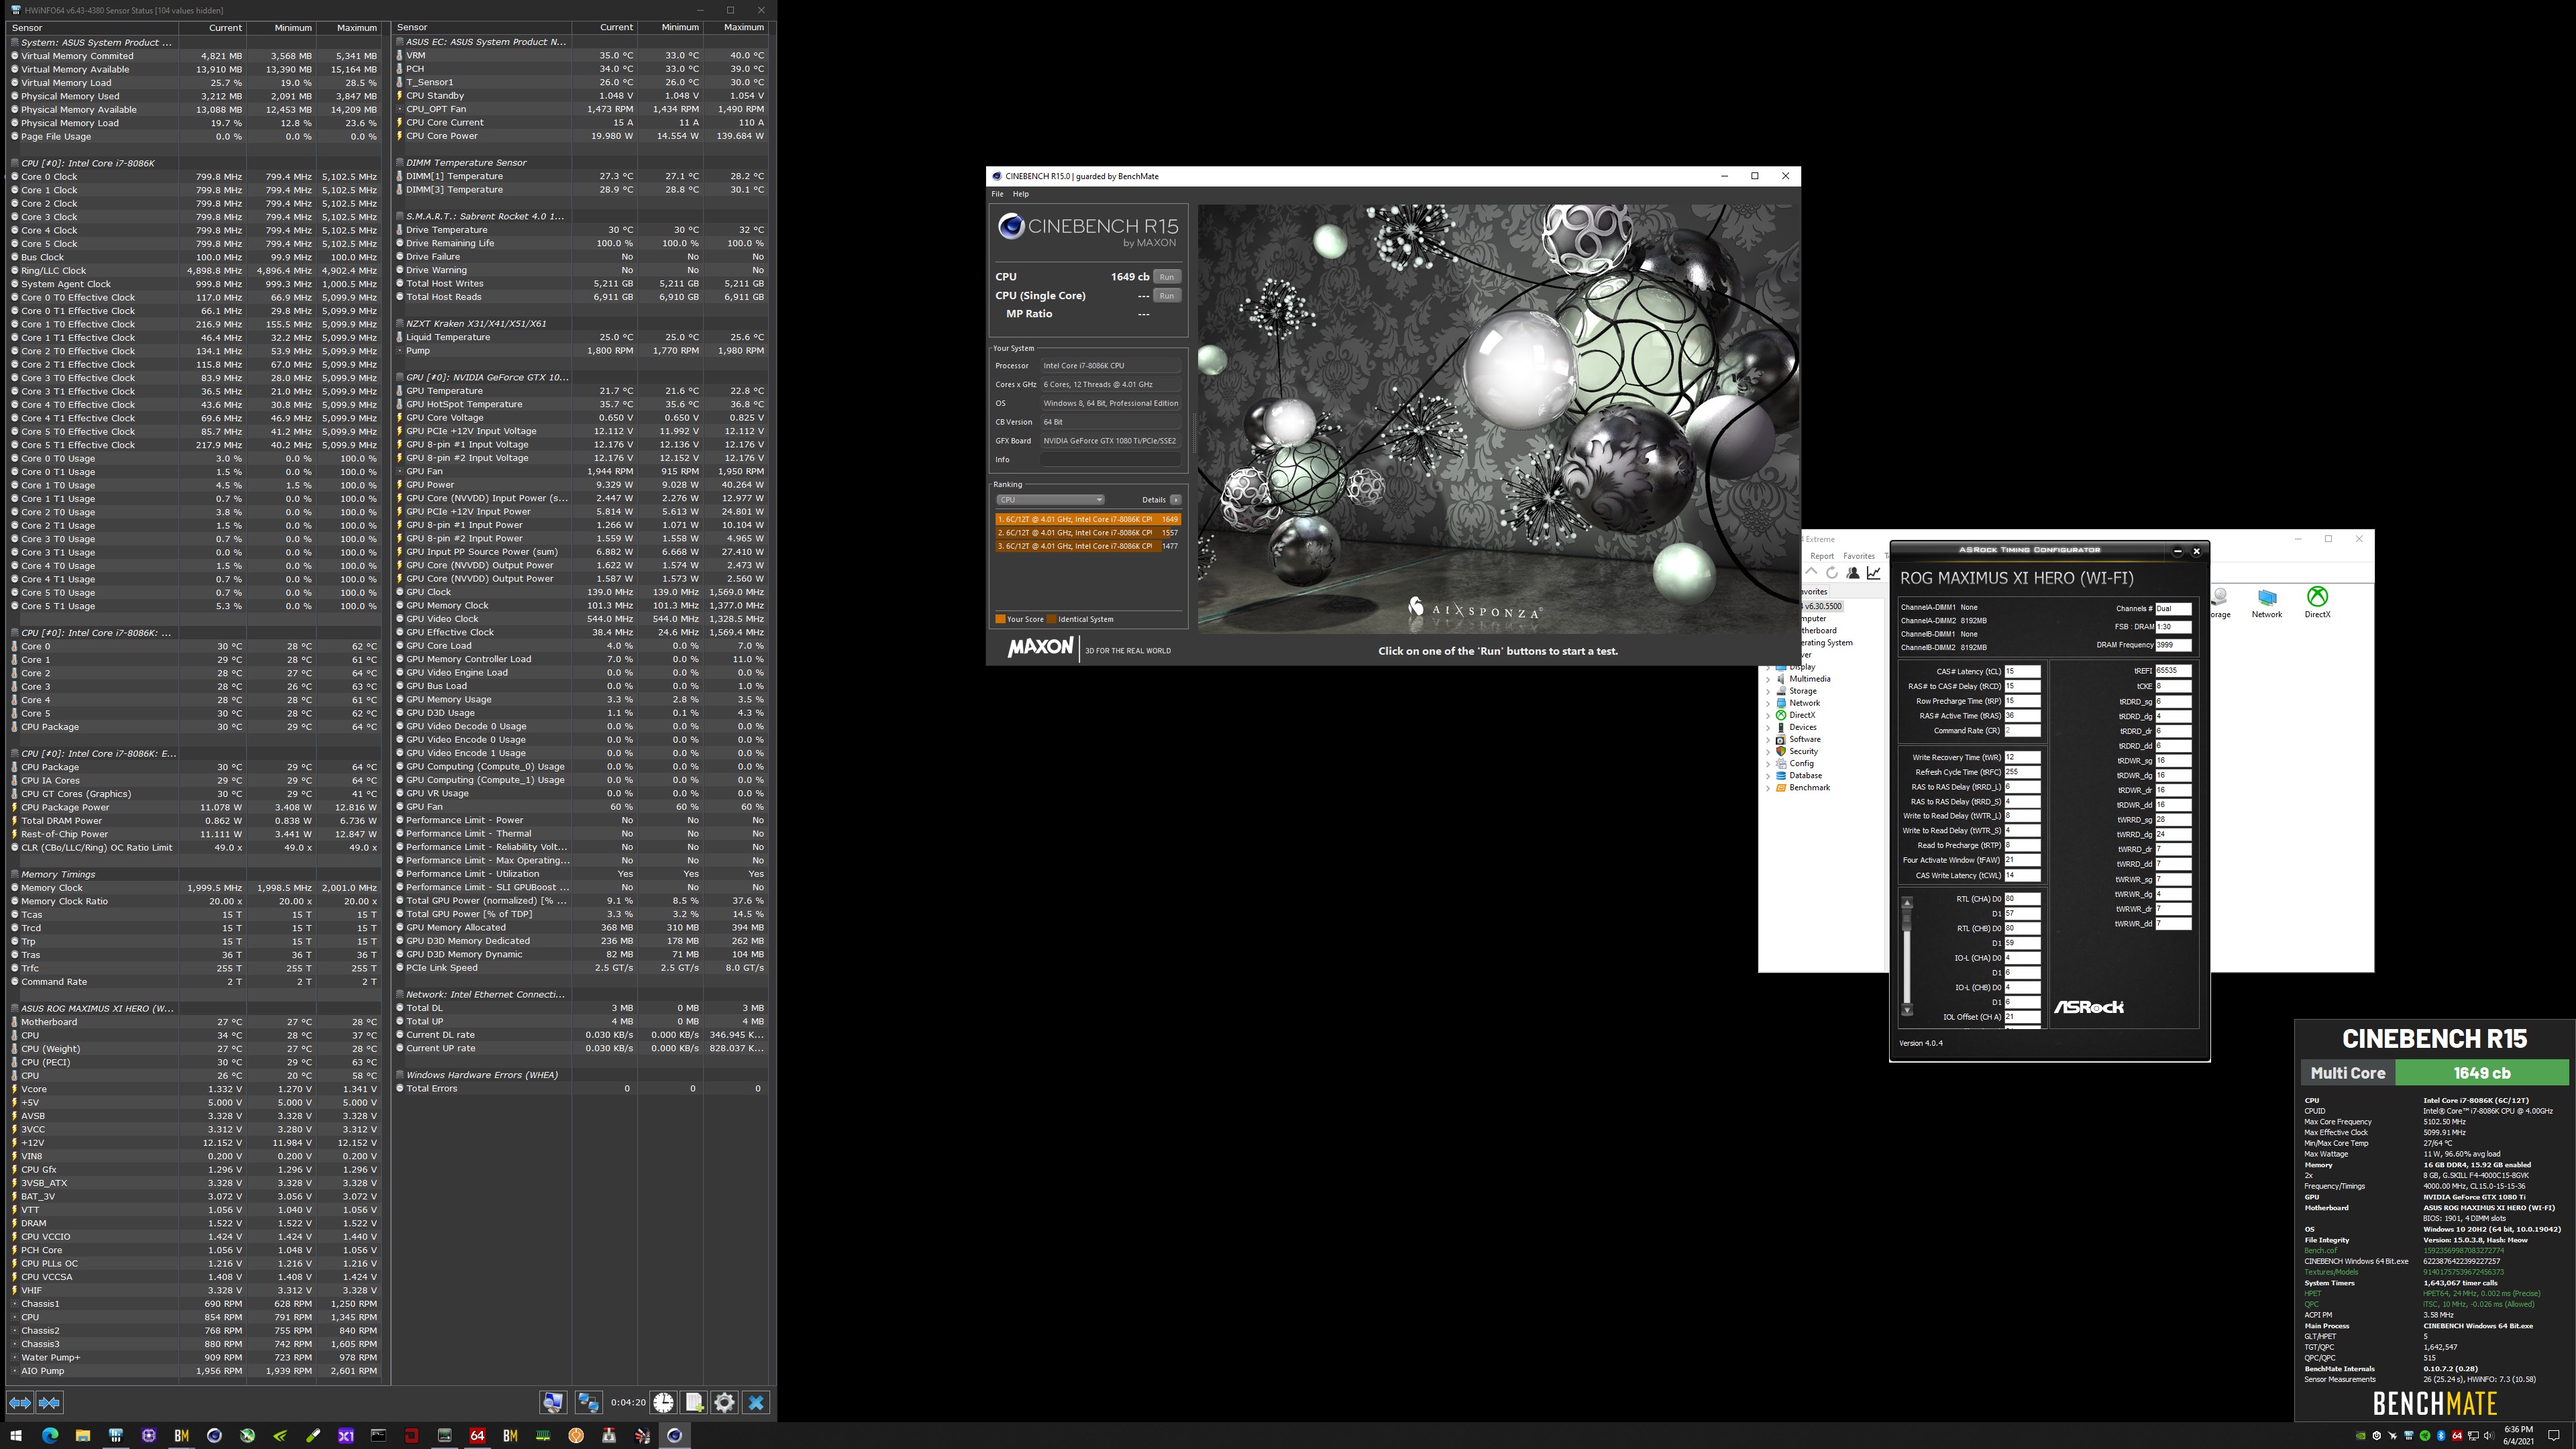Screen dimensions: 2576x1449
Task: Select the 1557 score ranking entry
Action: tap(1088, 533)
